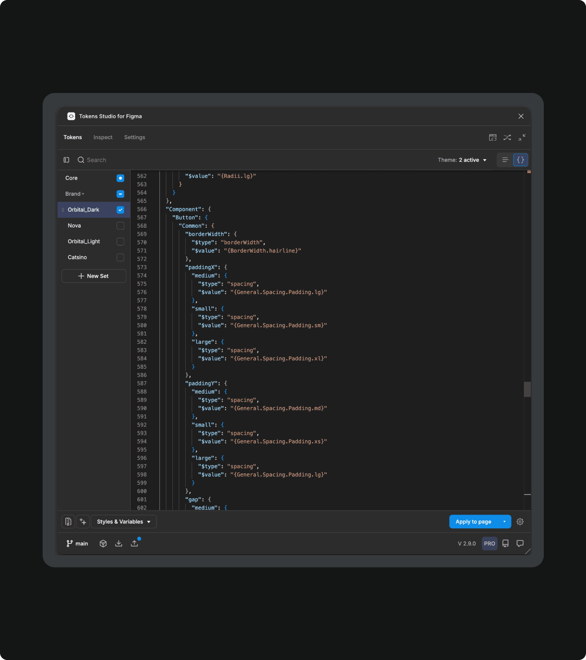
Task: Click "paddingX" key on line 573
Action: (x=201, y=267)
